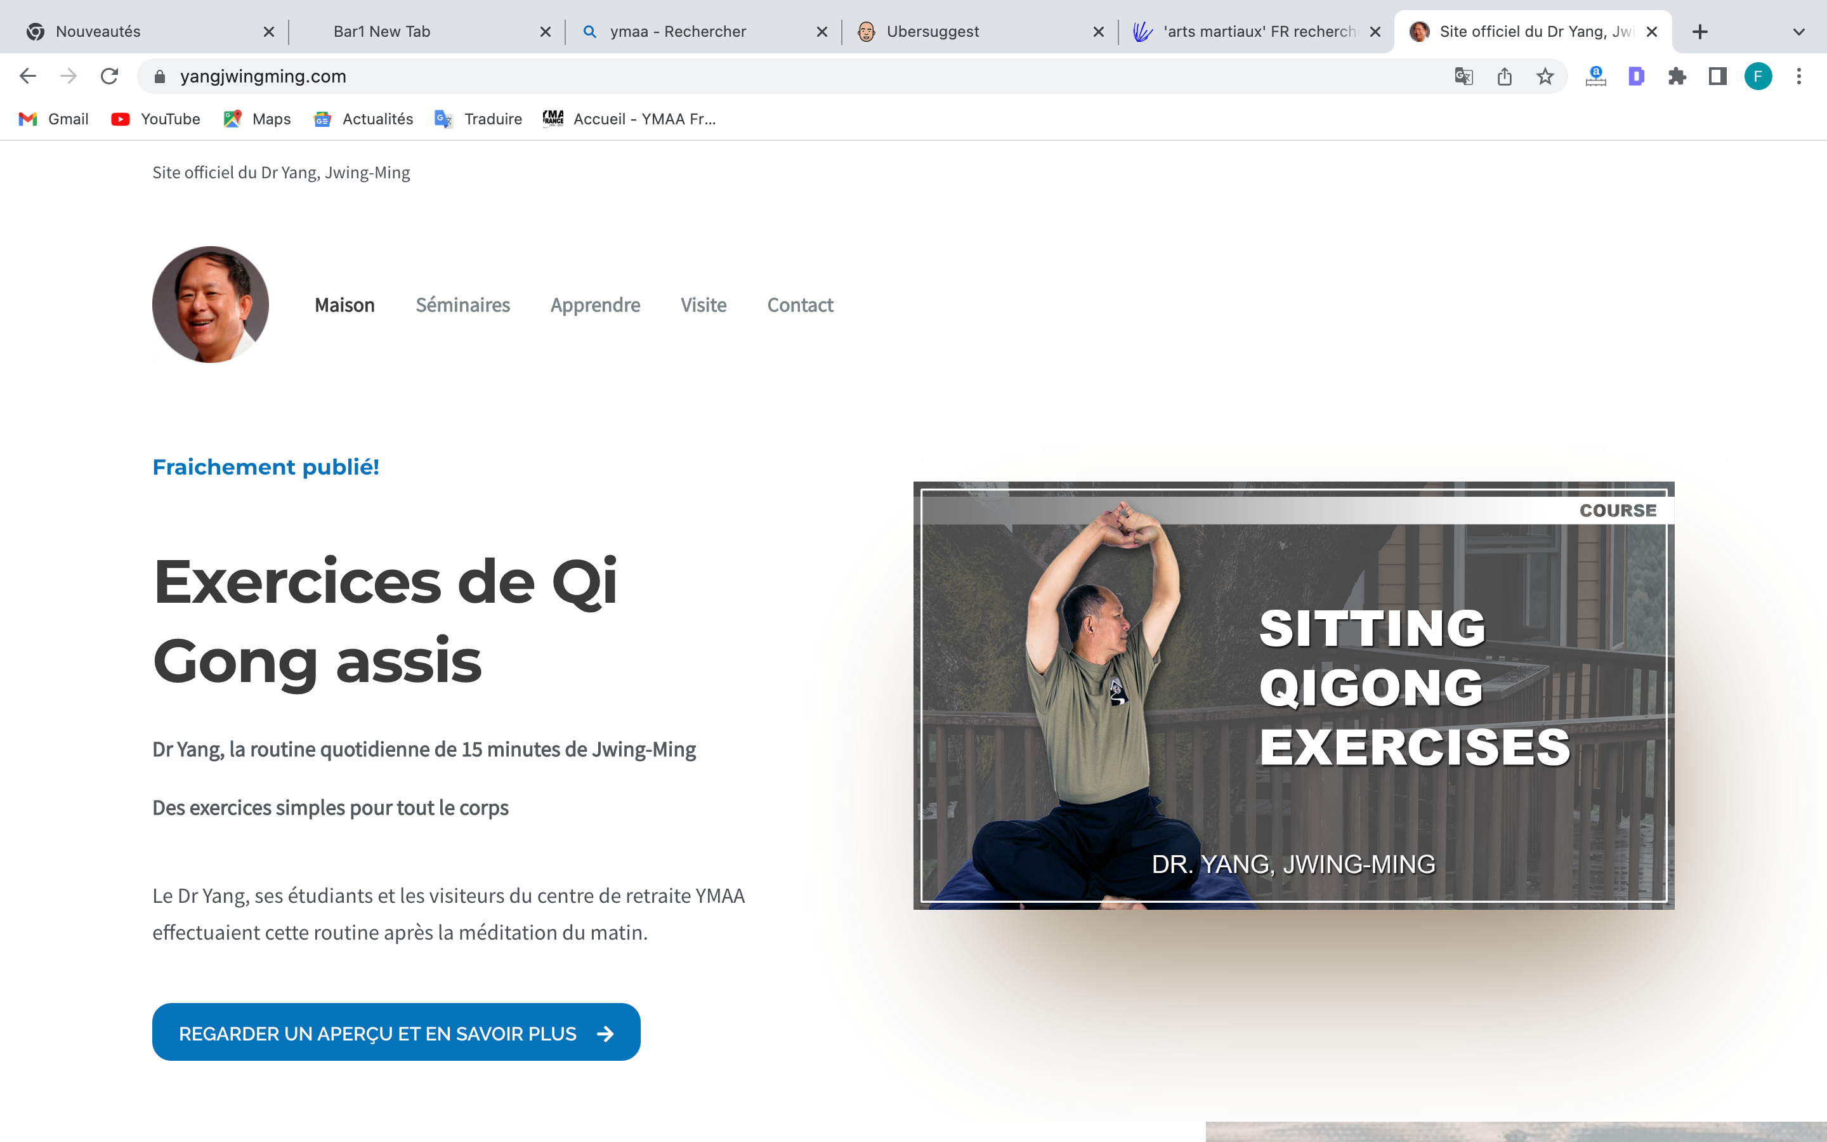
Task: Go back using the back arrow
Action: pyautogui.click(x=28, y=76)
